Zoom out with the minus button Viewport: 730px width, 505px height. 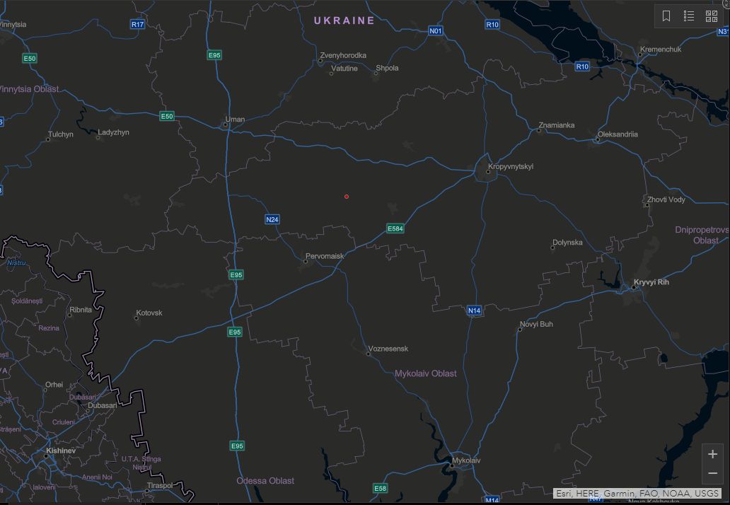click(712, 473)
